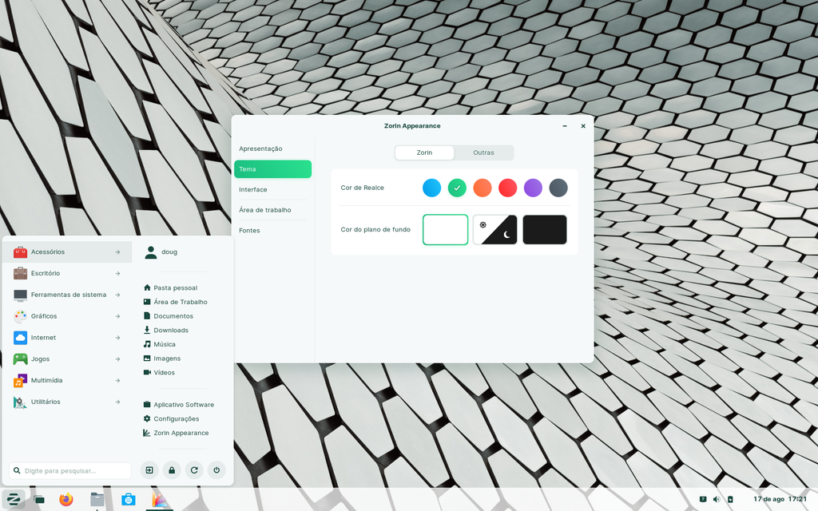Viewport: 818px width, 511px height.
Task: Open Configurações from the menu
Action: (x=171, y=418)
